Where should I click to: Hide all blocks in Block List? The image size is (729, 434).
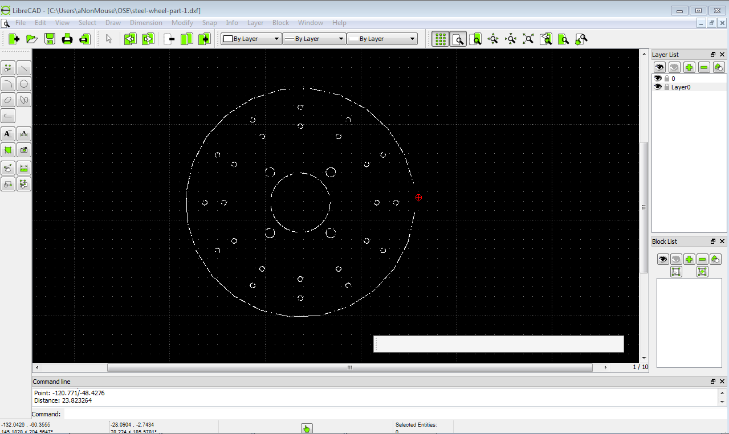tap(676, 259)
